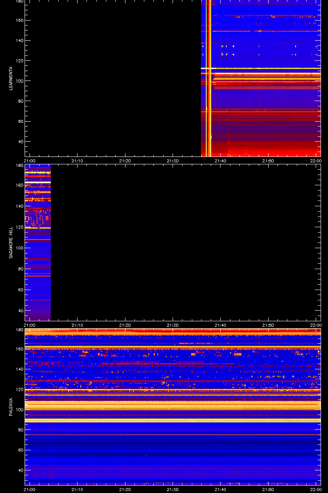Select the 140 tick on Learmonth axis
The height and width of the screenshot is (493, 328).
coord(19,41)
